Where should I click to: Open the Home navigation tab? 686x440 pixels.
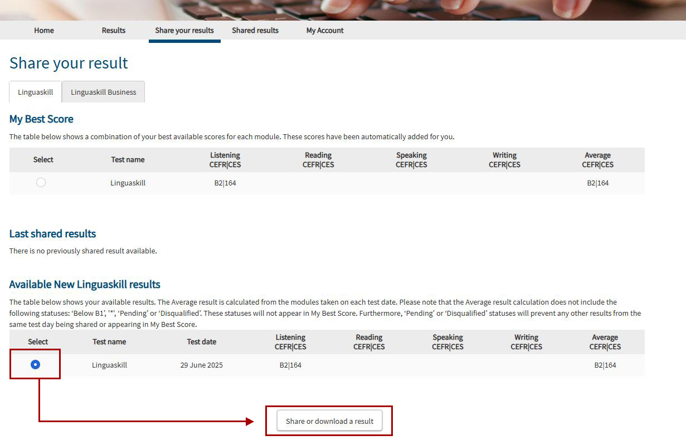[x=44, y=31]
